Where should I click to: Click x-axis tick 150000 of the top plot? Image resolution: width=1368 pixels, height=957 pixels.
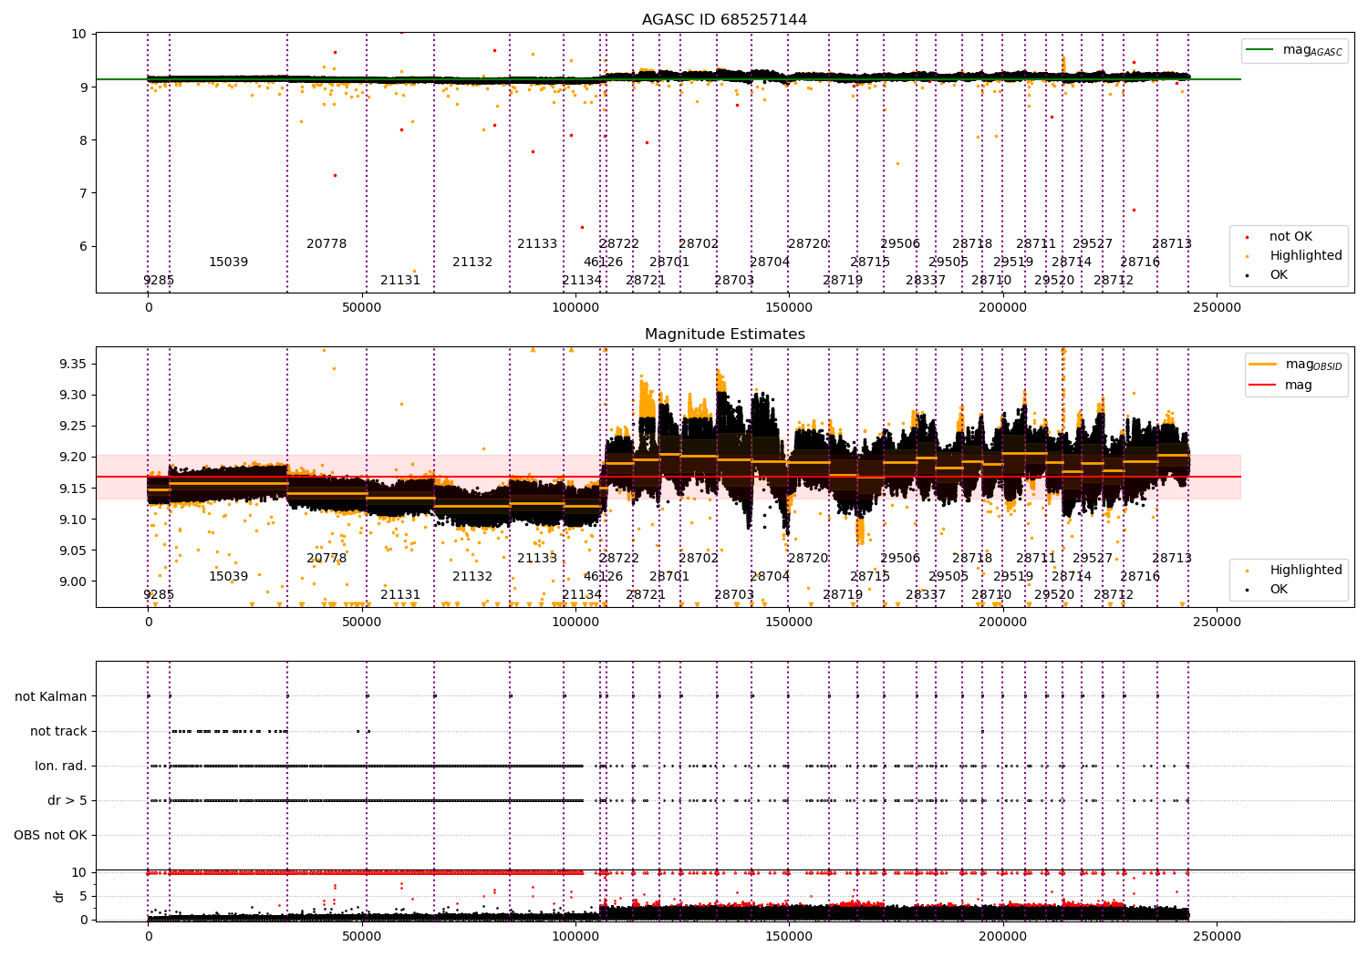[x=789, y=307]
